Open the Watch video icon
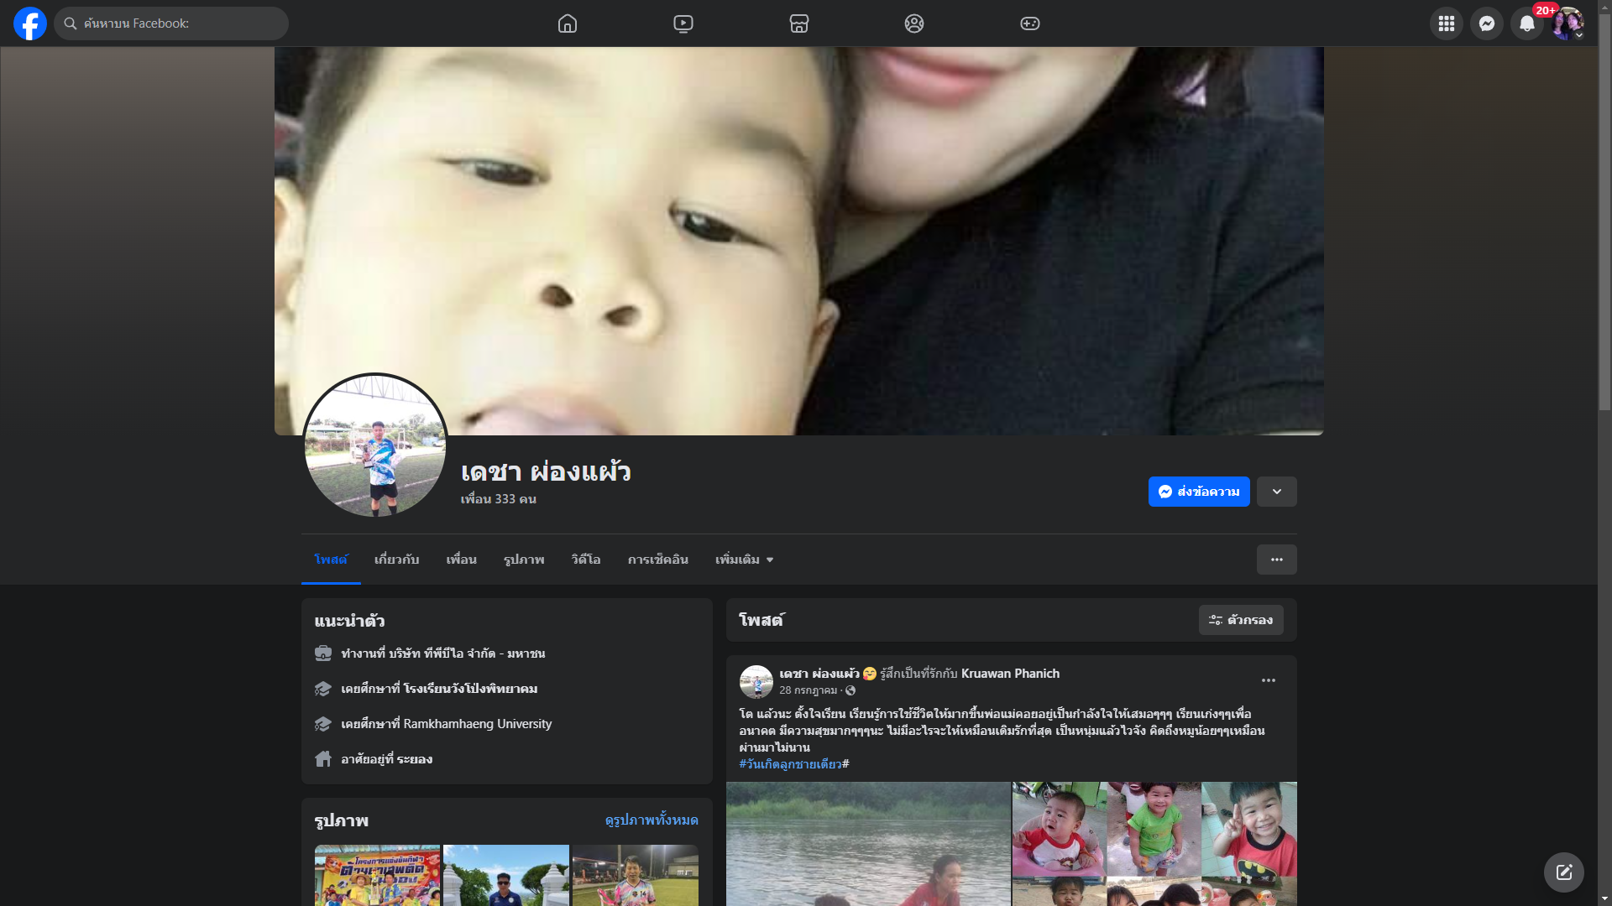The image size is (1612, 906). (683, 23)
